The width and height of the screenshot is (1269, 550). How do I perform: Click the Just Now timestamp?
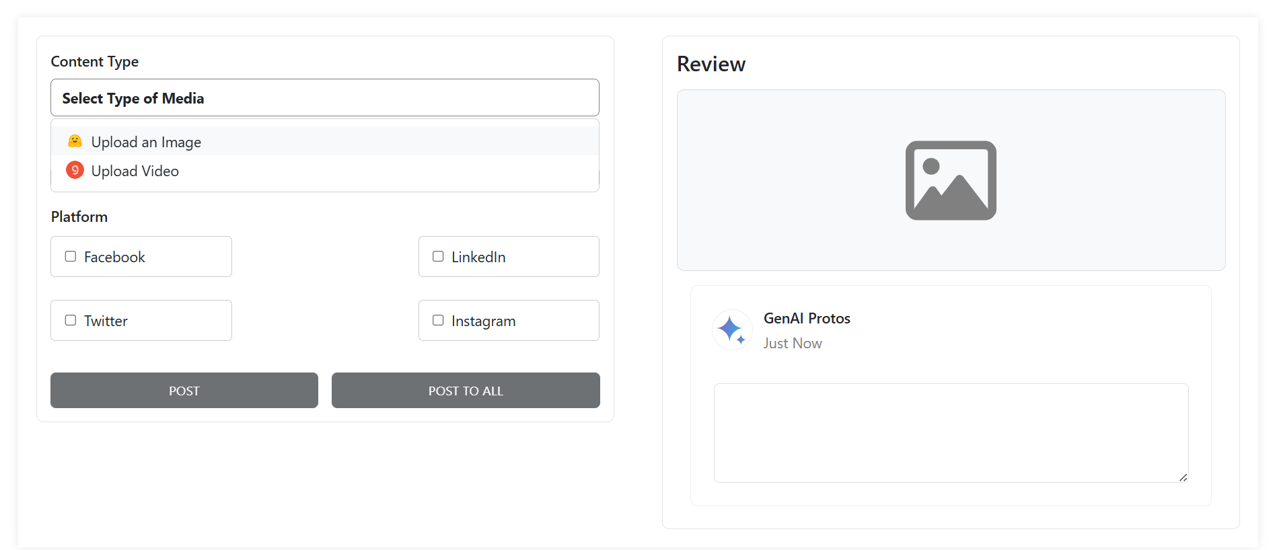793,344
